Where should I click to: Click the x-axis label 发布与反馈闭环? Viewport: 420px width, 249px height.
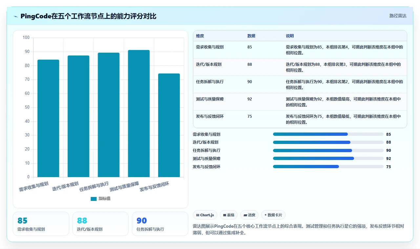point(155,187)
